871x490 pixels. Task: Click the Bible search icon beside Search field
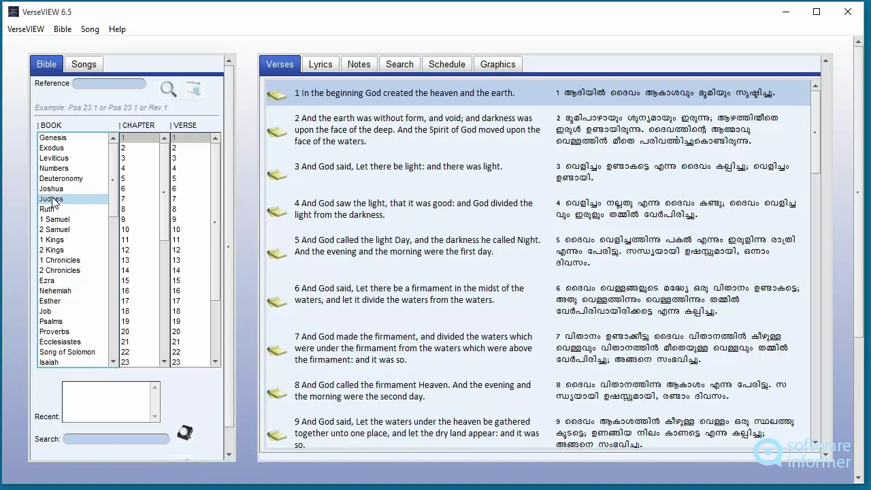[184, 433]
